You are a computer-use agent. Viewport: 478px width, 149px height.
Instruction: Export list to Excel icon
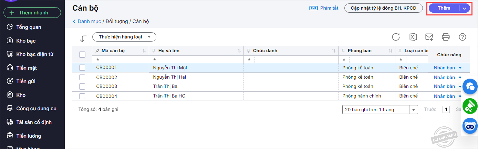(x=413, y=37)
